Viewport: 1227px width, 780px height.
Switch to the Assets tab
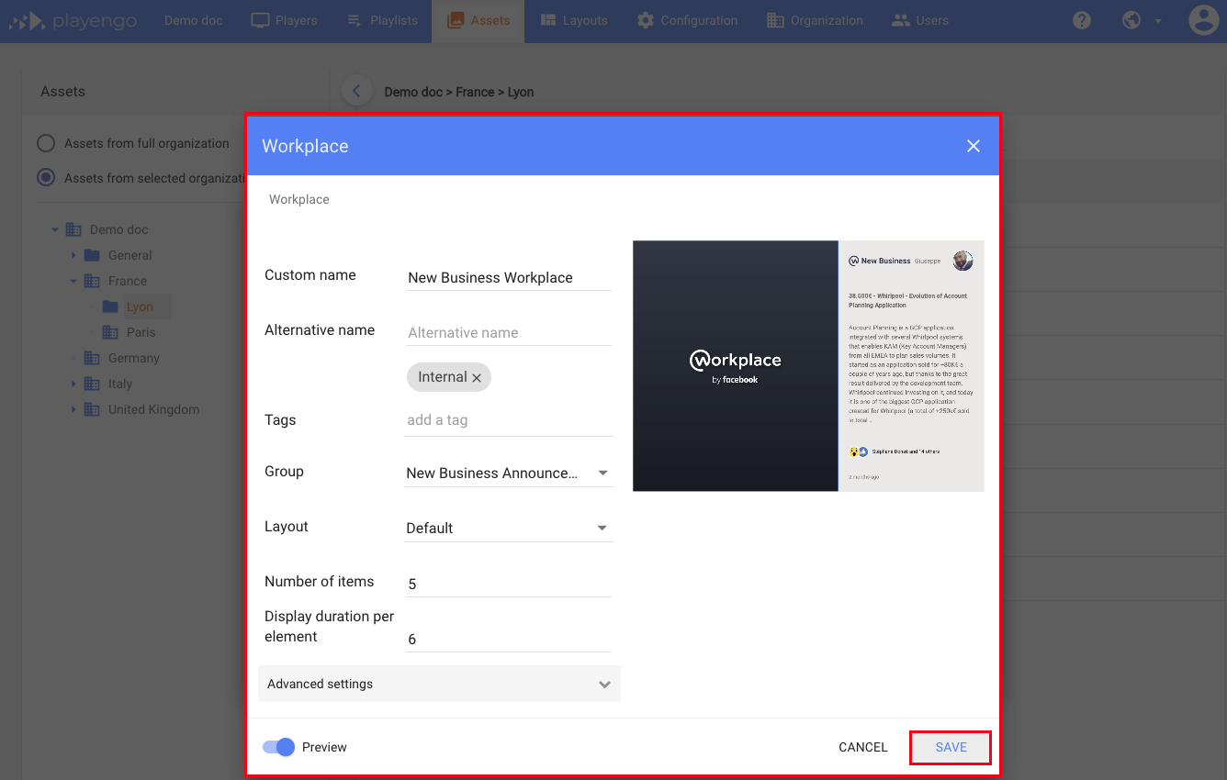coord(478,20)
